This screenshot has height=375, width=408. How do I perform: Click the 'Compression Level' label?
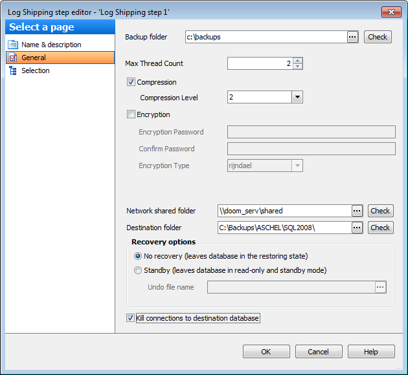pyautogui.click(x=169, y=98)
